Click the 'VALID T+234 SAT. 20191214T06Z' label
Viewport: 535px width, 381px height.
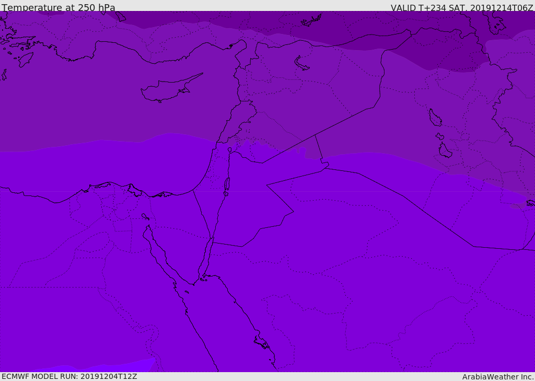(x=462, y=7)
